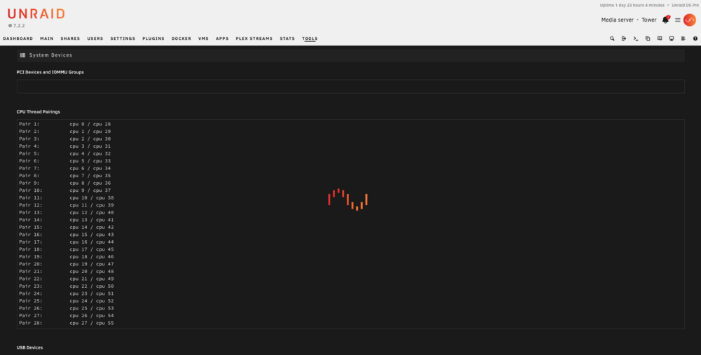The image size is (701, 355).
Task: Go to the Apps tab
Action: [x=222, y=39]
